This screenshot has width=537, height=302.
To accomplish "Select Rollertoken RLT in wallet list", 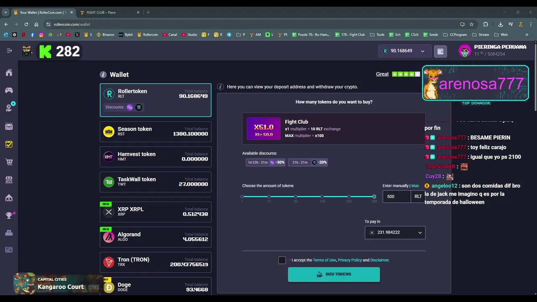I will click(x=156, y=100).
